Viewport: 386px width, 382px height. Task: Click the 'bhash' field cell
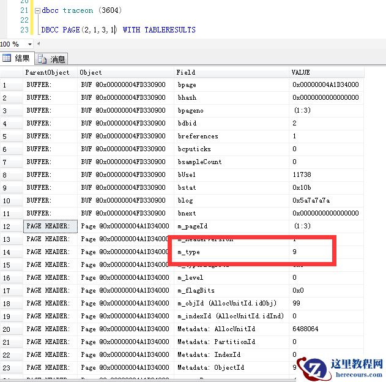231,98
